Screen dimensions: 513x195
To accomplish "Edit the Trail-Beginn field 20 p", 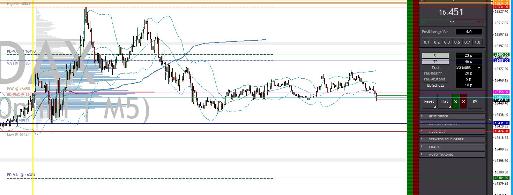I will coord(469,73).
